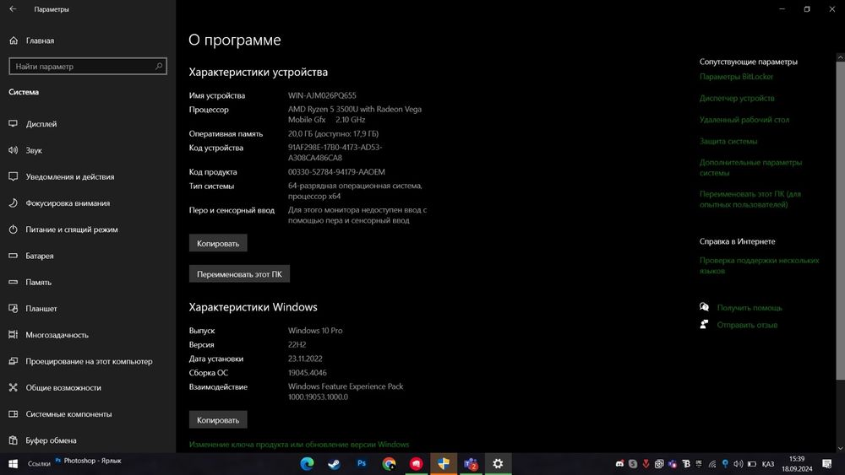Switch input language КАЗ indicator
This screenshot has height=475, width=845.
pyautogui.click(x=768, y=464)
